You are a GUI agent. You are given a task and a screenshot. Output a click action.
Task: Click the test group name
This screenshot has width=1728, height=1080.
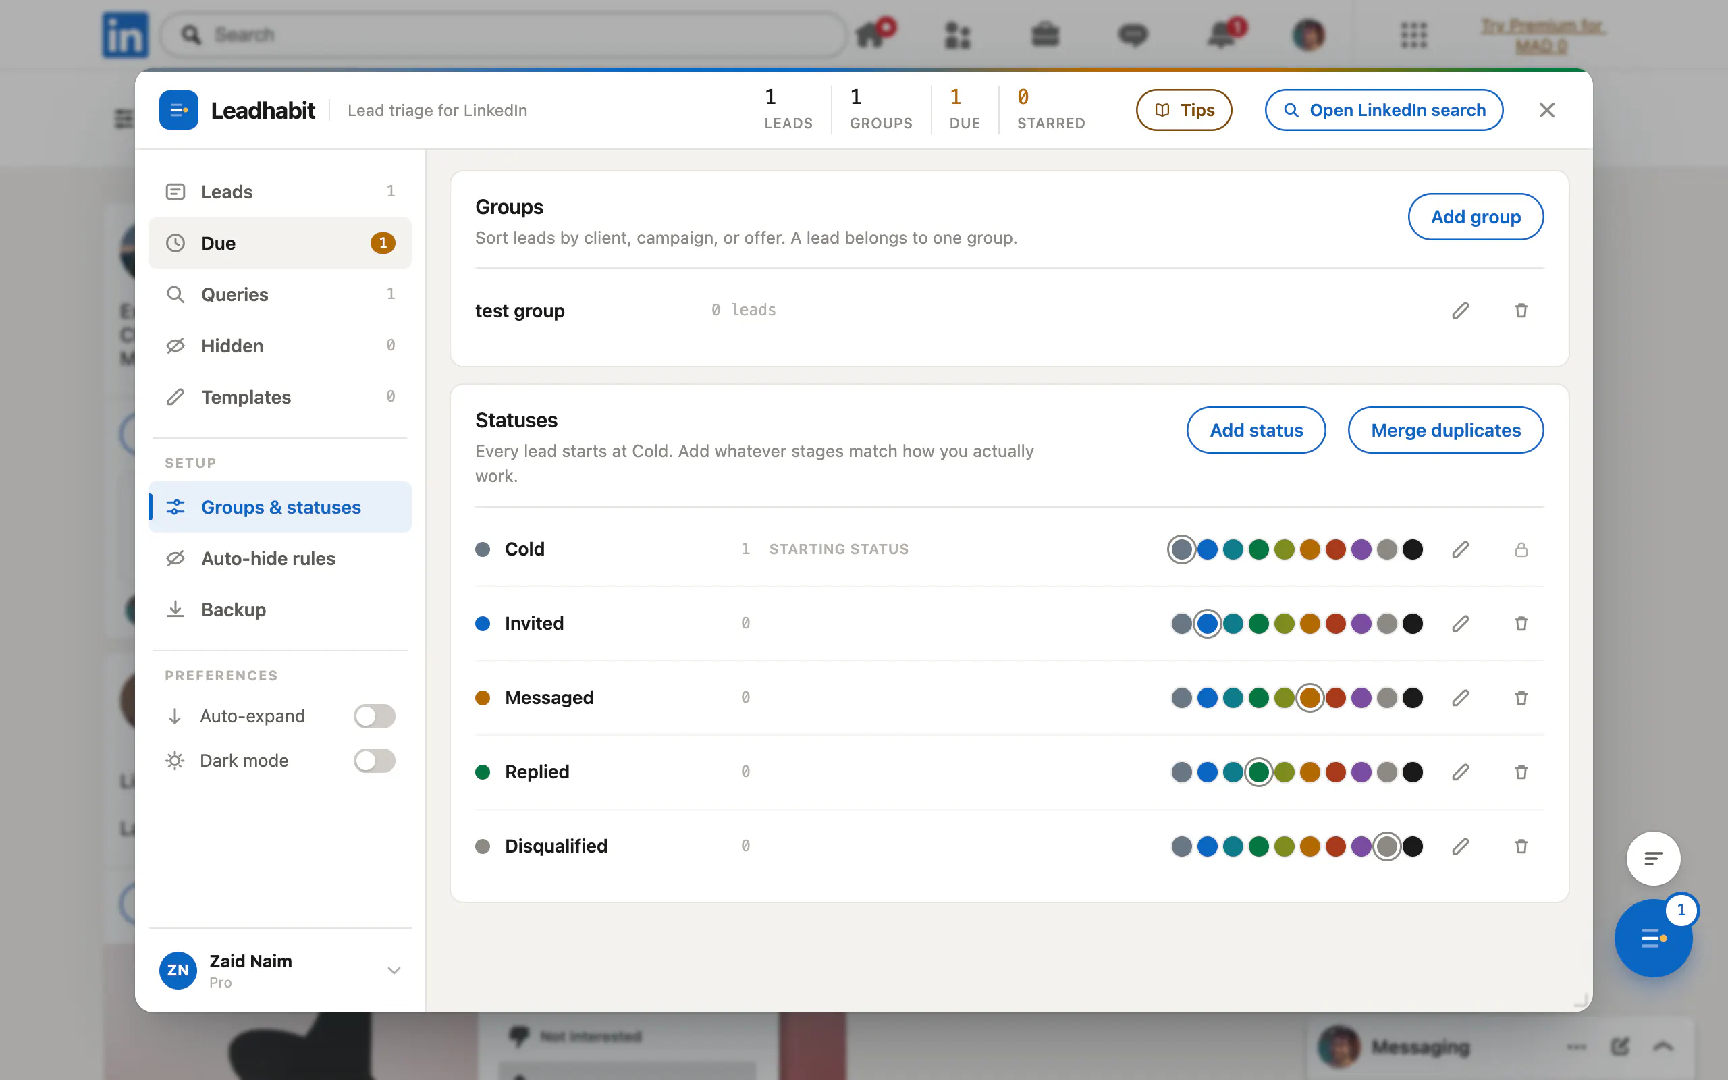pos(520,310)
